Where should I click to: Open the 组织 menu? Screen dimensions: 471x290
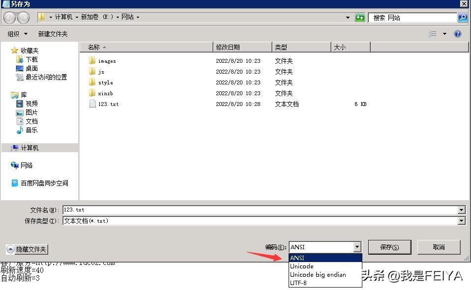click(18, 34)
